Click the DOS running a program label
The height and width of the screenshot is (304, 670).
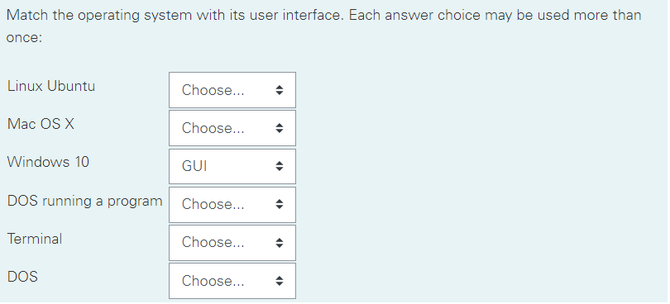(85, 201)
